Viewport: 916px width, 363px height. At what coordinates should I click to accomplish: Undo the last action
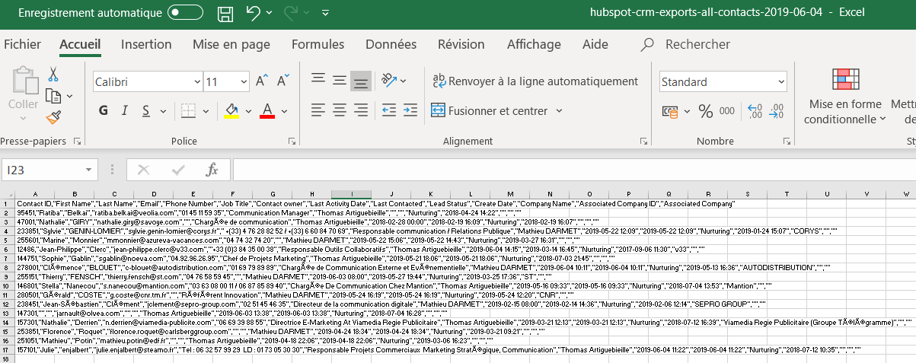tap(254, 13)
